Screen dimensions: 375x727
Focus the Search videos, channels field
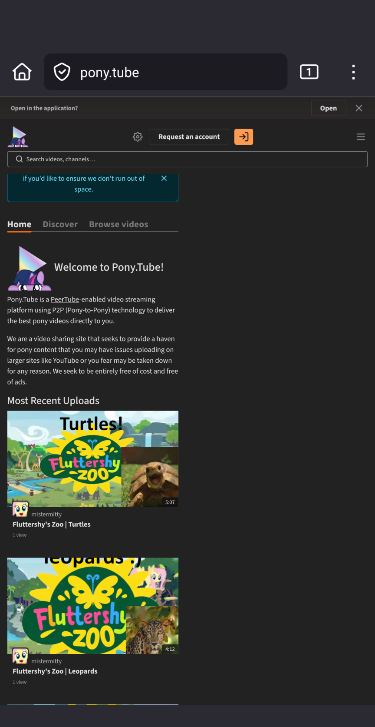tap(187, 159)
